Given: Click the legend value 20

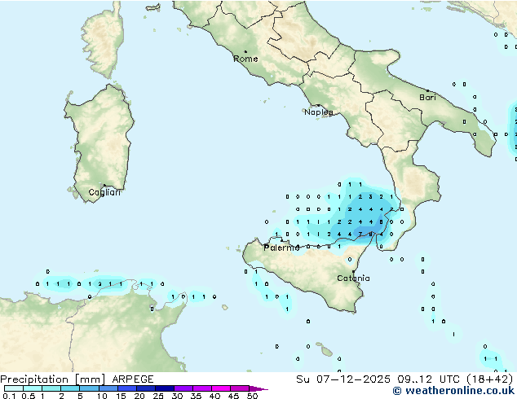Looking at the screenshot, I should point(139,396).
